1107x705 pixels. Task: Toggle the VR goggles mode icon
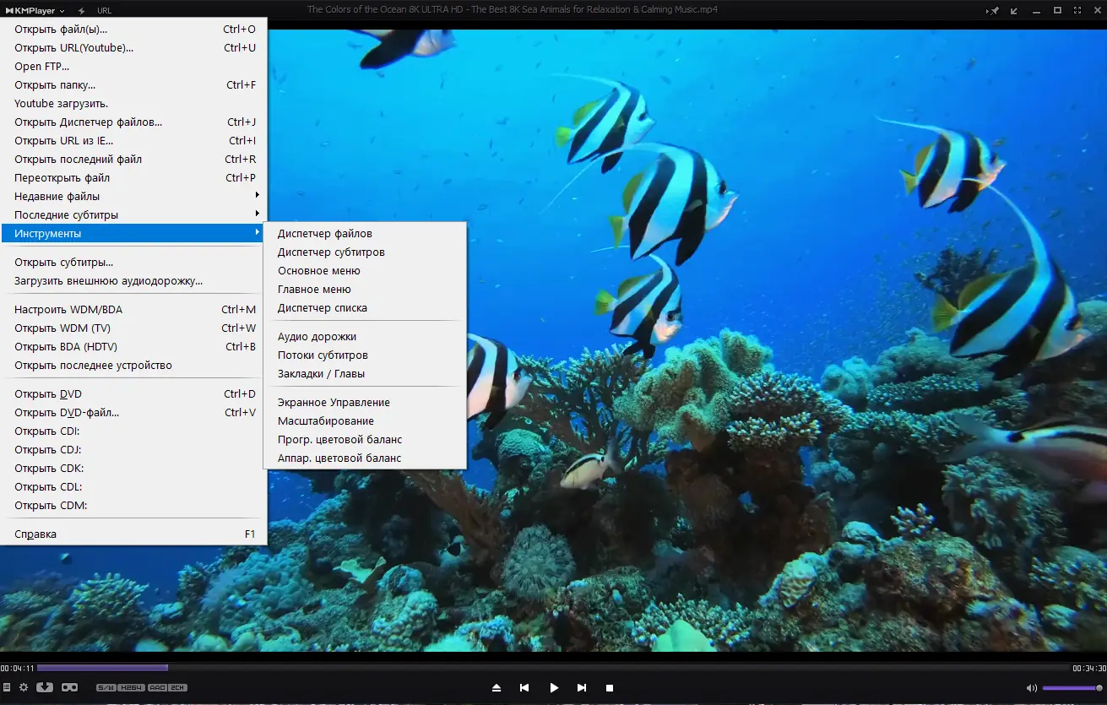tap(69, 688)
